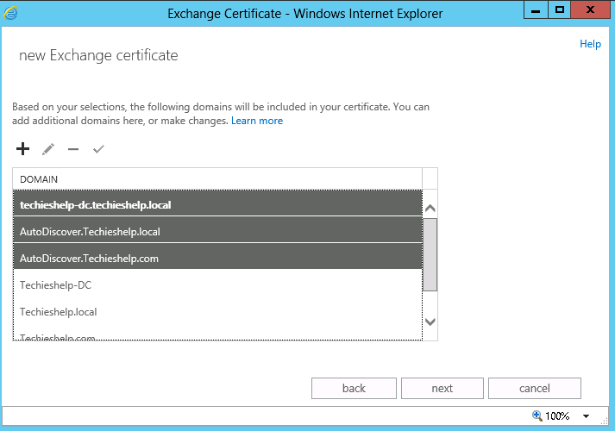
Task: Click scroll down arrow of domain list
Action: click(430, 322)
